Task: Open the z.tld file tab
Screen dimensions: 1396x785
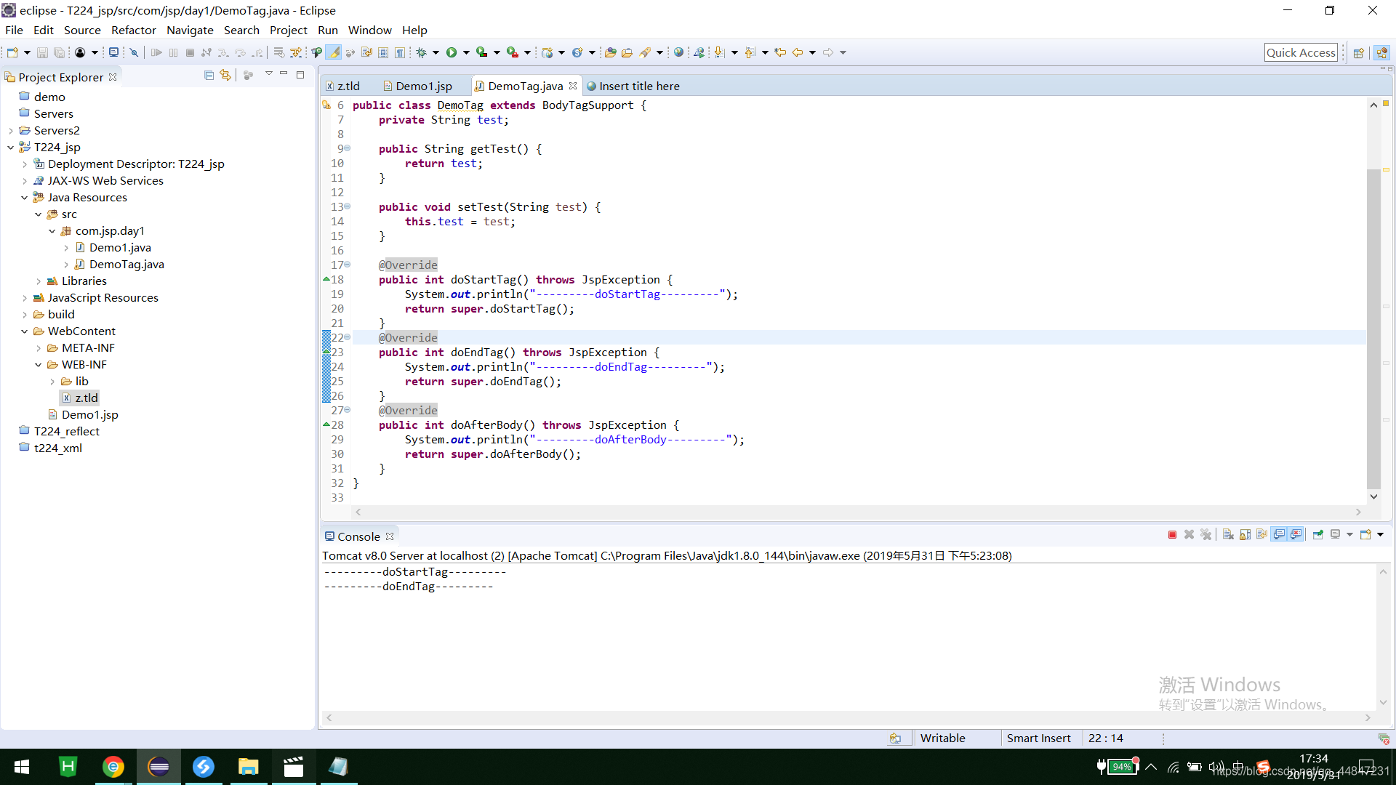Action: point(348,85)
